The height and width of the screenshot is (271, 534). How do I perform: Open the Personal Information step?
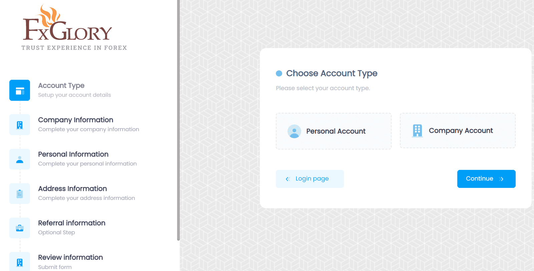click(73, 154)
